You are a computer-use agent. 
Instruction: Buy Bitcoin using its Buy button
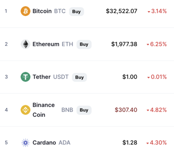pos(77,11)
